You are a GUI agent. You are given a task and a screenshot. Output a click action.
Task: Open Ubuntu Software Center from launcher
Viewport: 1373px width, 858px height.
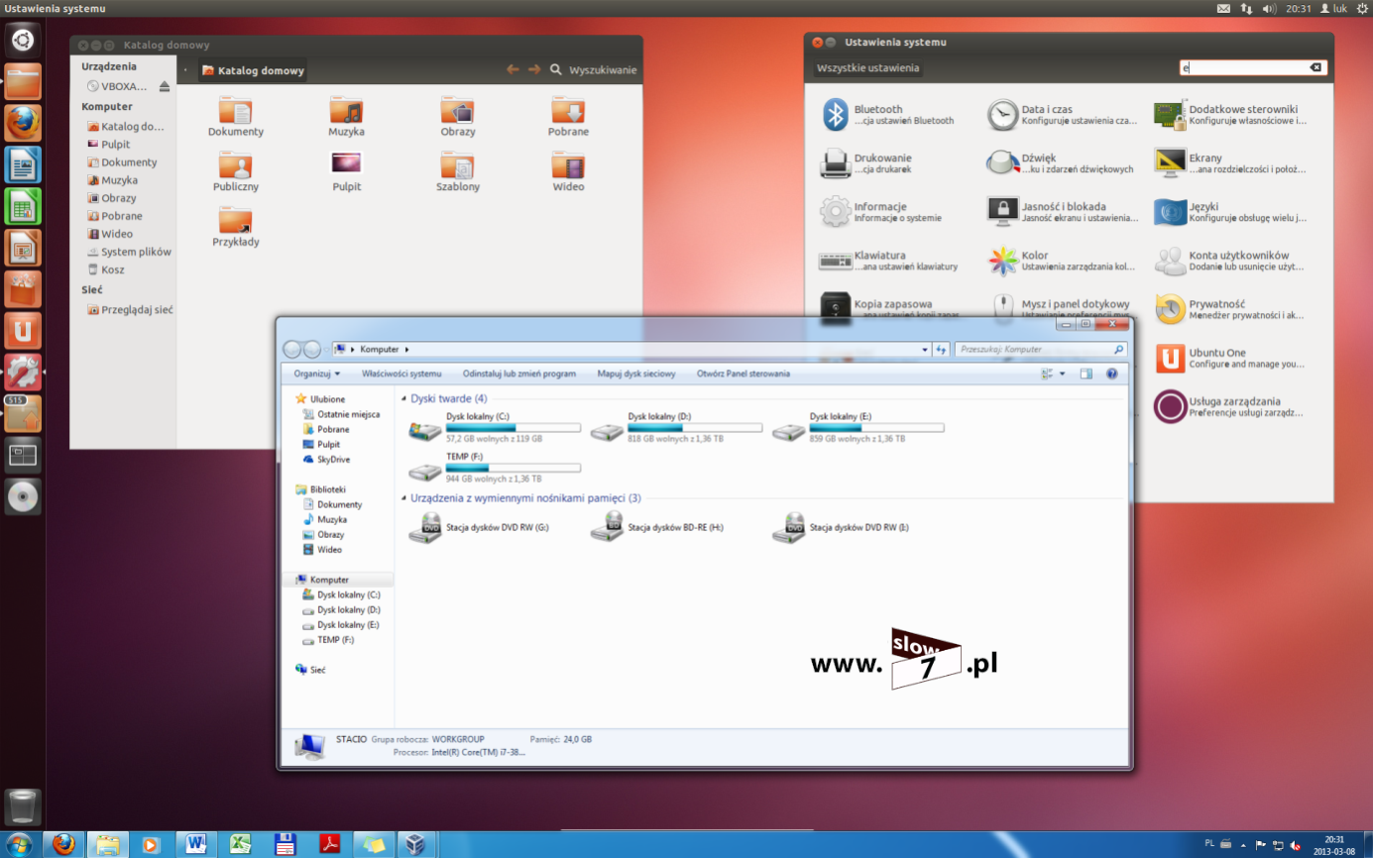[x=23, y=289]
